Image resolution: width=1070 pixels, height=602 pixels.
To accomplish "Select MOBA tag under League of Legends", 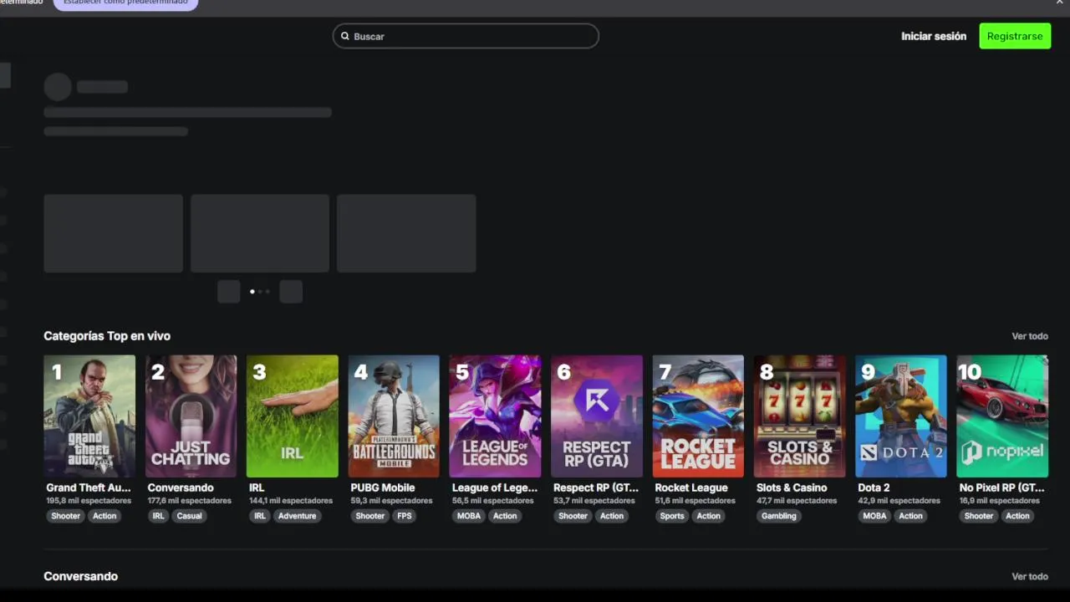I will pos(469,516).
